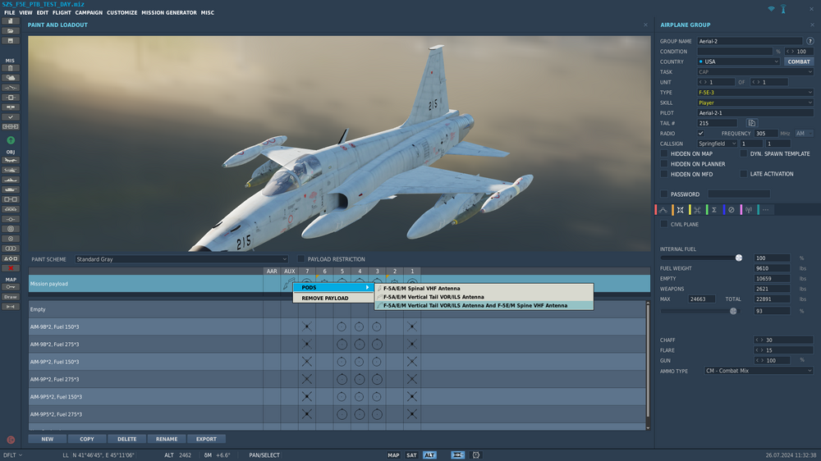821x461 pixels.
Task: Enable HIDDEN ON MFD checkbox
Action: (x=664, y=174)
